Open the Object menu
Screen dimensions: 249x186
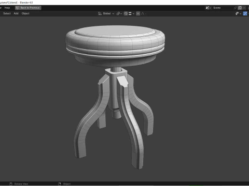25,13
